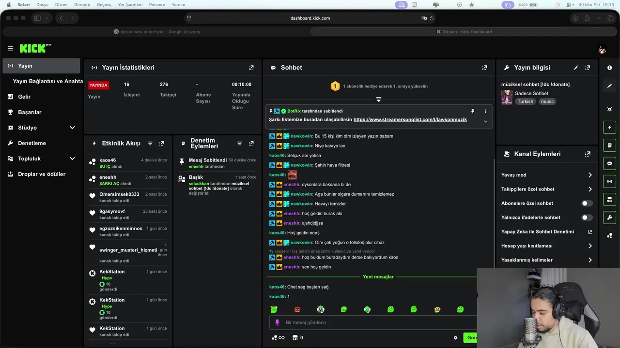
Task: Pop out the Denetim Eylemleri panel
Action: pyautogui.click(x=251, y=144)
